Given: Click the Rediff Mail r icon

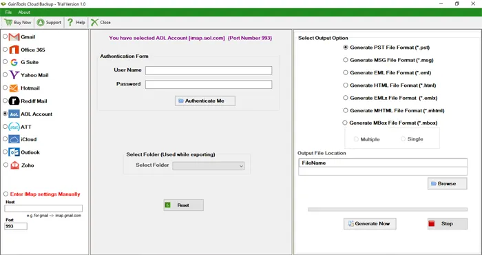Looking at the screenshot, I should point(14,101).
